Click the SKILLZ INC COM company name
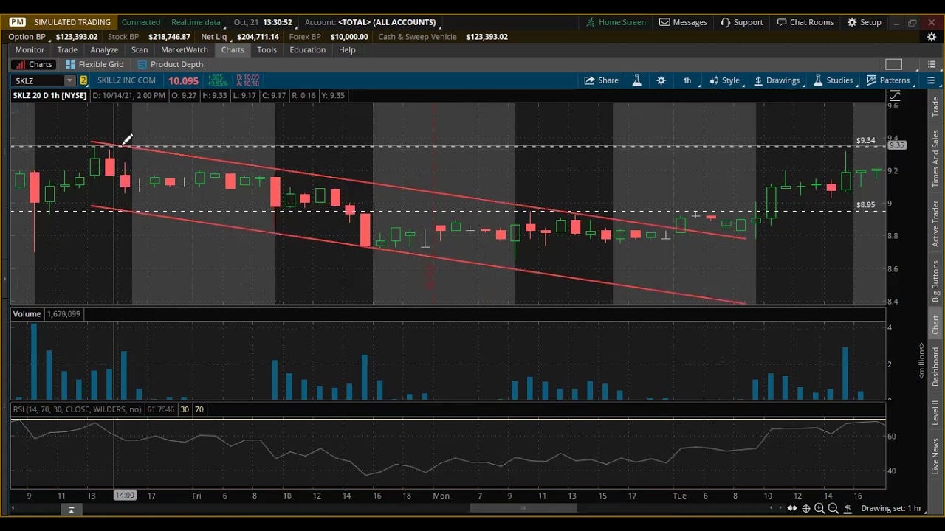The height and width of the screenshot is (531, 945). pos(126,80)
